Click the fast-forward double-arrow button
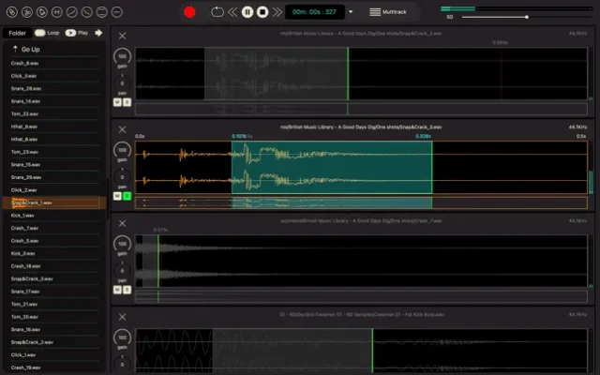The height and width of the screenshot is (375, 600). pos(277,12)
